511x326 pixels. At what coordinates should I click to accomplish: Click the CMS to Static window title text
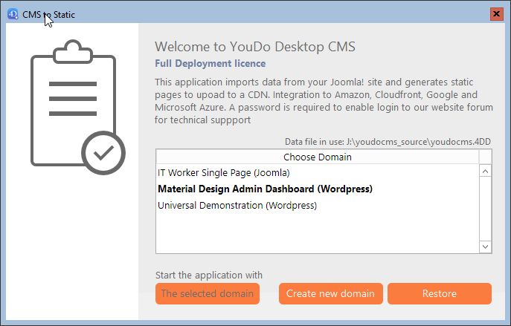[48, 14]
